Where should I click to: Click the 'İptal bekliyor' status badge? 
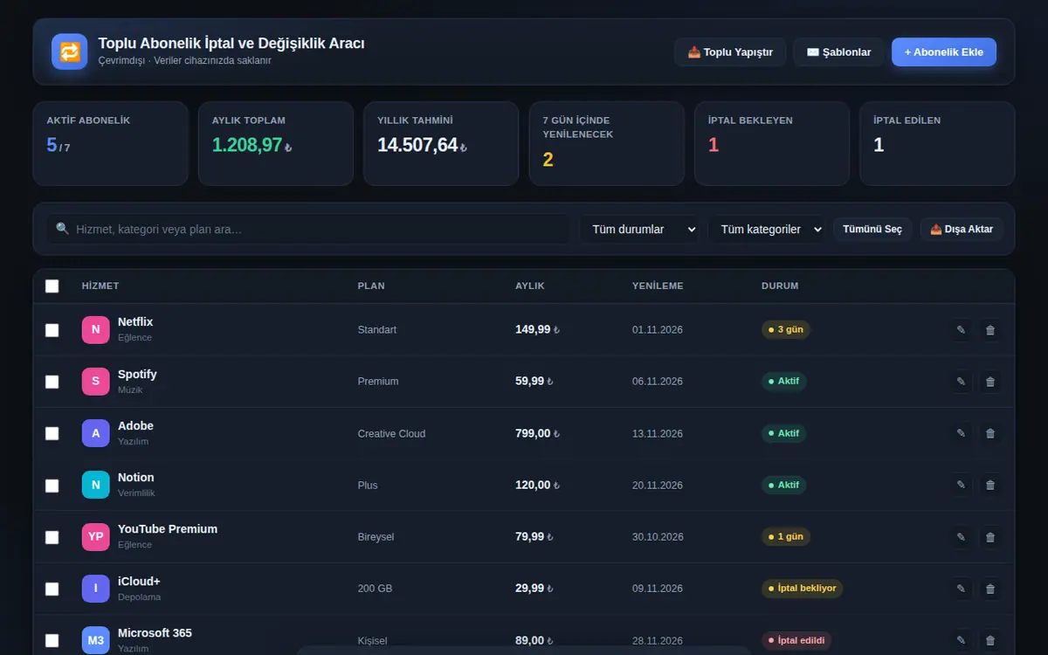coord(802,589)
